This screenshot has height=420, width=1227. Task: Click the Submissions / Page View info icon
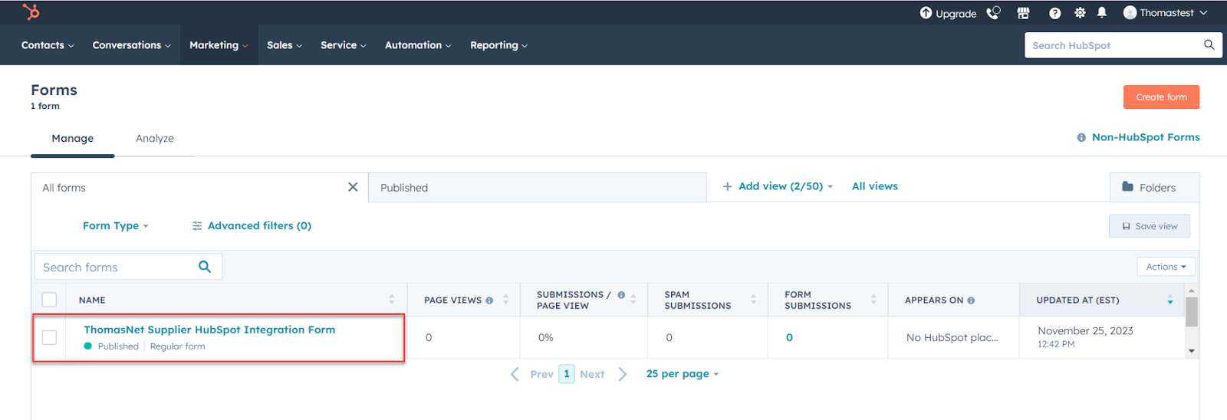(x=621, y=294)
